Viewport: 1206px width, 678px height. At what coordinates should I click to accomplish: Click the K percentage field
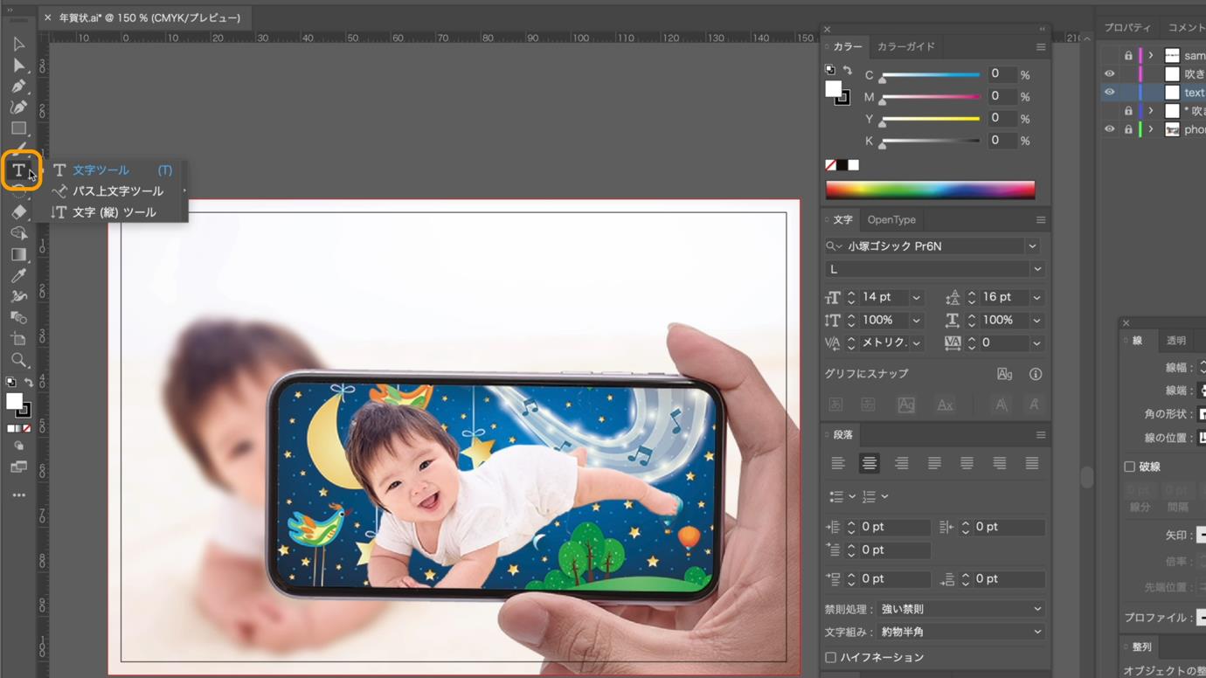point(1002,141)
